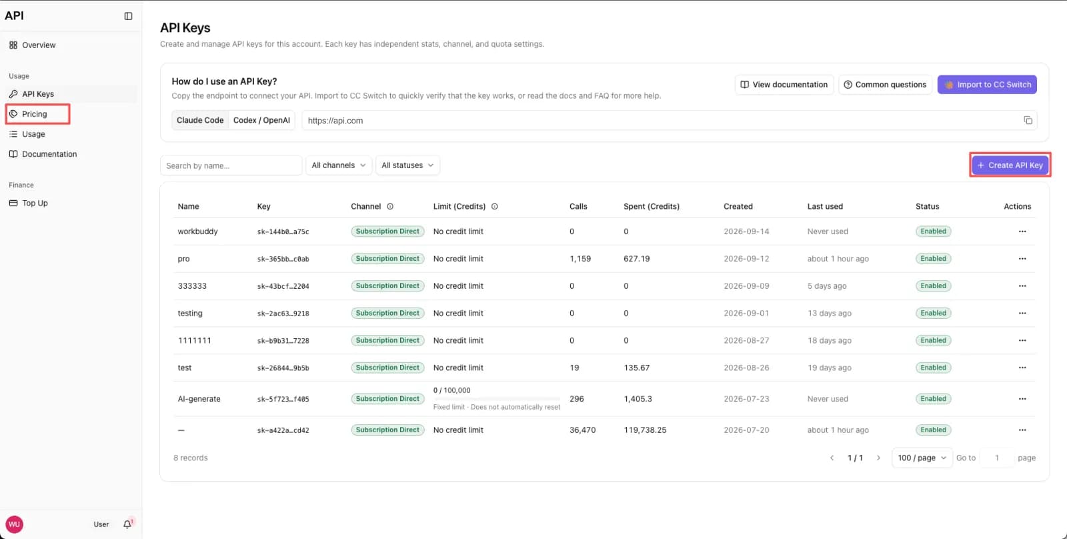This screenshot has width=1067, height=539.
Task: Click View documentation button
Action: click(784, 85)
